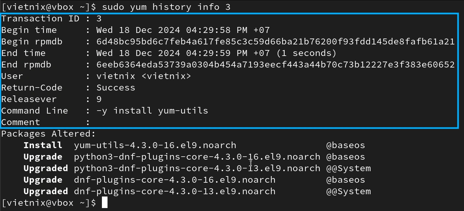The width and height of the screenshot is (464, 211).
Task: Click python3-dnf-plugins-core 4.3.0-13 upgraded package
Action: coord(197,168)
